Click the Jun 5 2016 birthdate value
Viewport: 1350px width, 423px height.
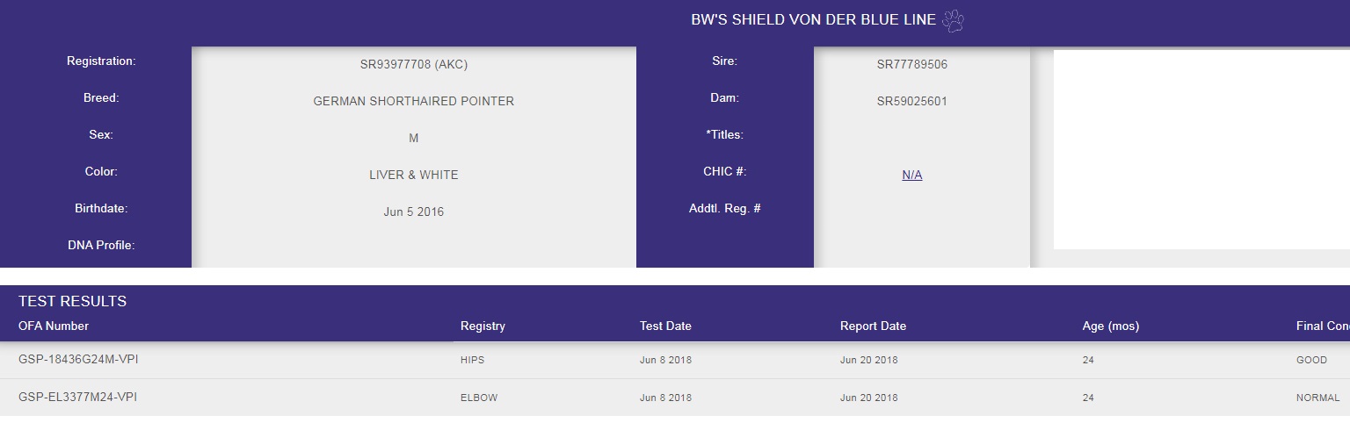click(414, 211)
